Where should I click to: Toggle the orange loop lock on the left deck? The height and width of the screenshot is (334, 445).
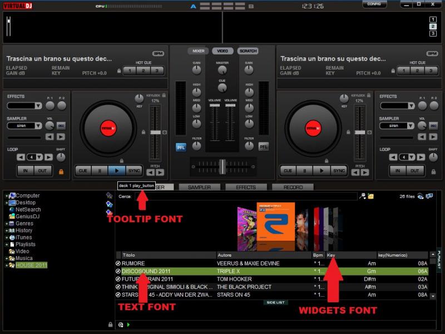61,171
